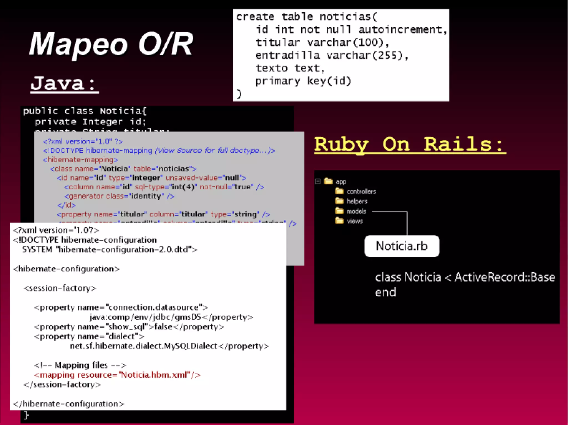
Task: Click the blue '<hibernate-mapping>' opening tag
Action: coord(80,159)
